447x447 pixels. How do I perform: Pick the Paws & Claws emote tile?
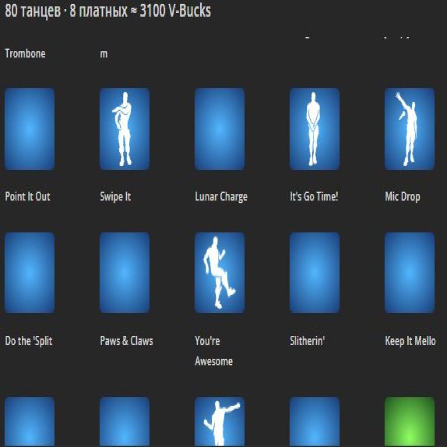coord(125,273)
